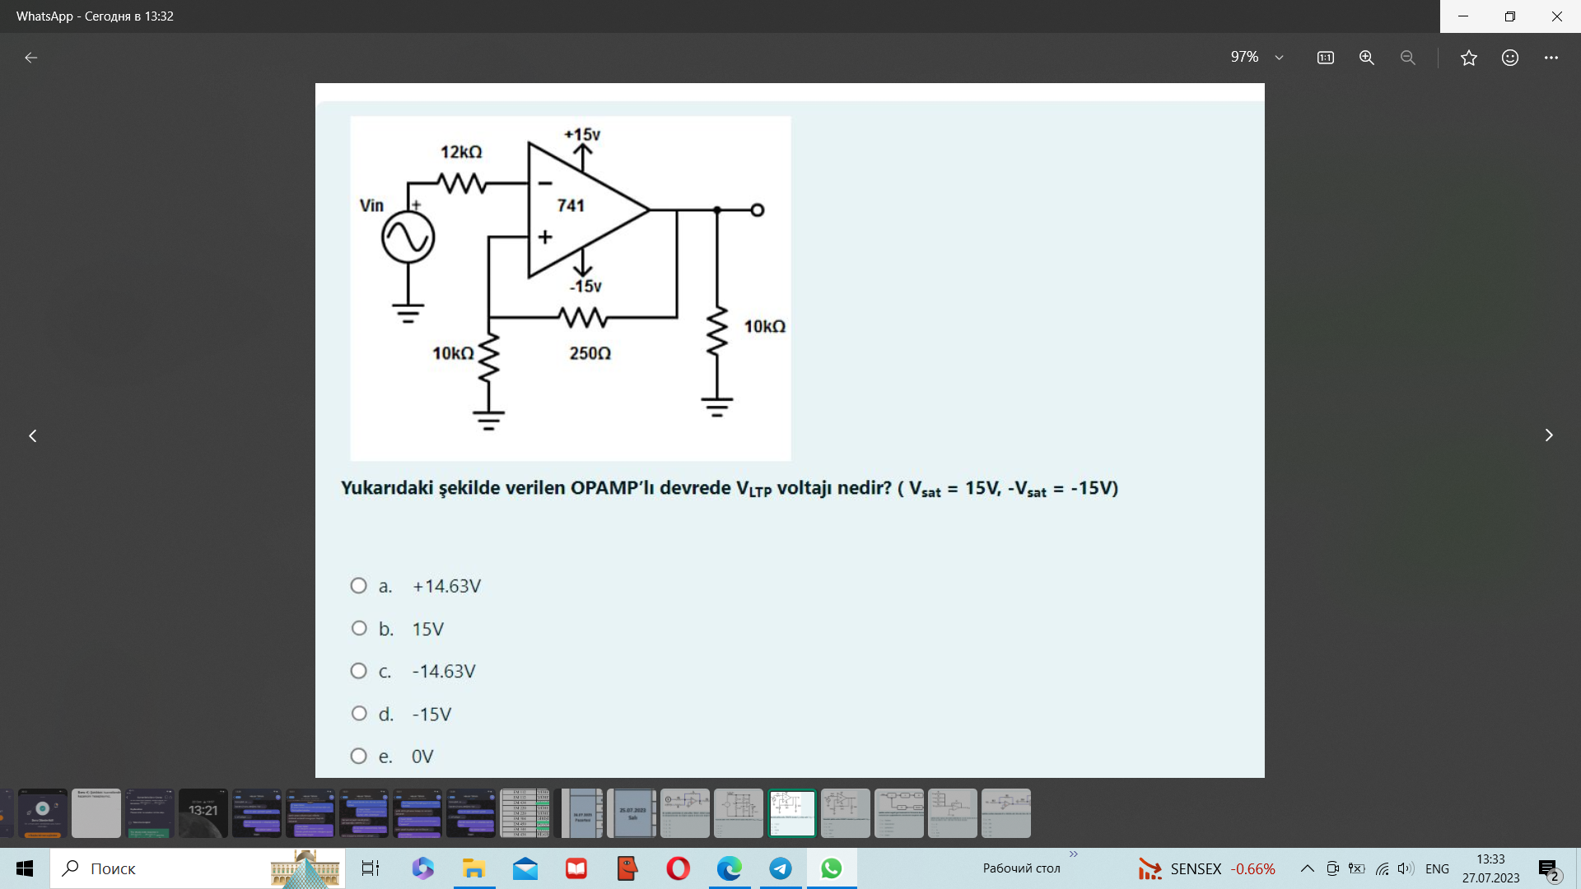Open the more options ellipsis menu
The height and width of the screenshot is (889, 1581).
[x=1551, y=58]
